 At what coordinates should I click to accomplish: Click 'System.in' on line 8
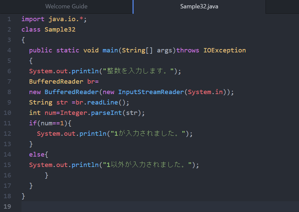205,92
